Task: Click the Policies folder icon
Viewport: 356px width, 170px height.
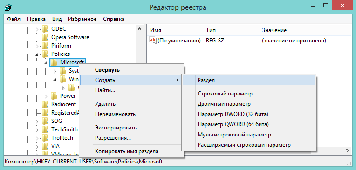Action: (45, 54)
